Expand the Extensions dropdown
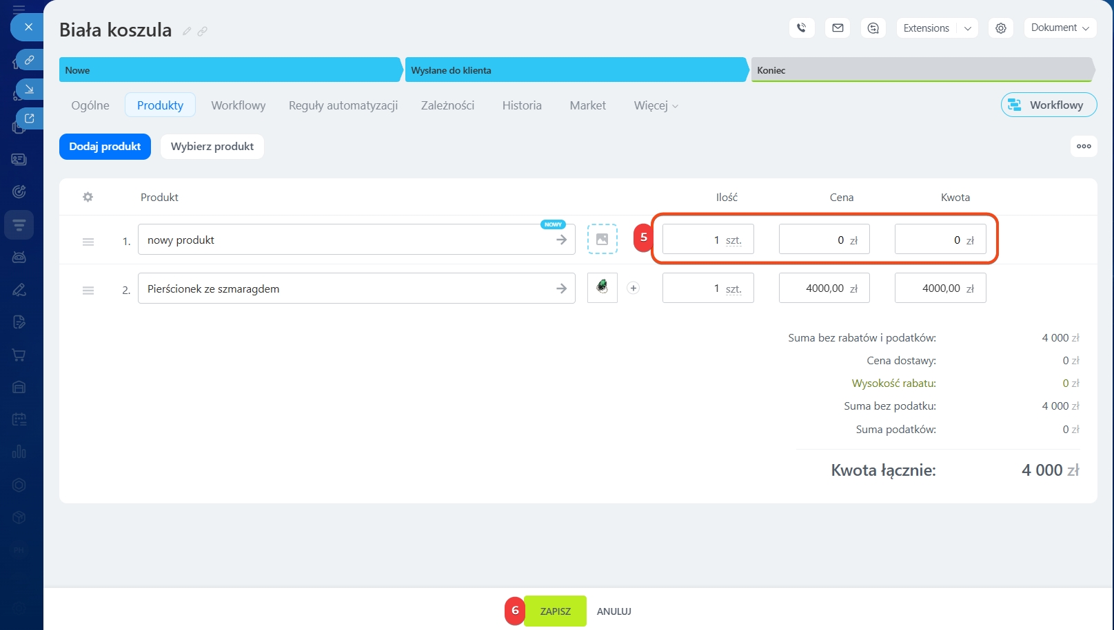 pyautogui.click(x=936, y=28)
